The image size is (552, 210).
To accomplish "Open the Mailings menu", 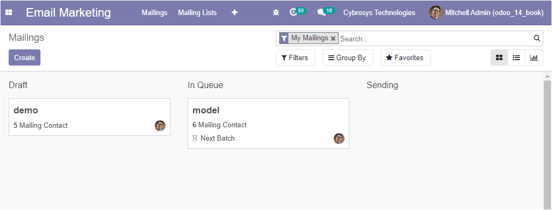I will click(x=155, y=12).
